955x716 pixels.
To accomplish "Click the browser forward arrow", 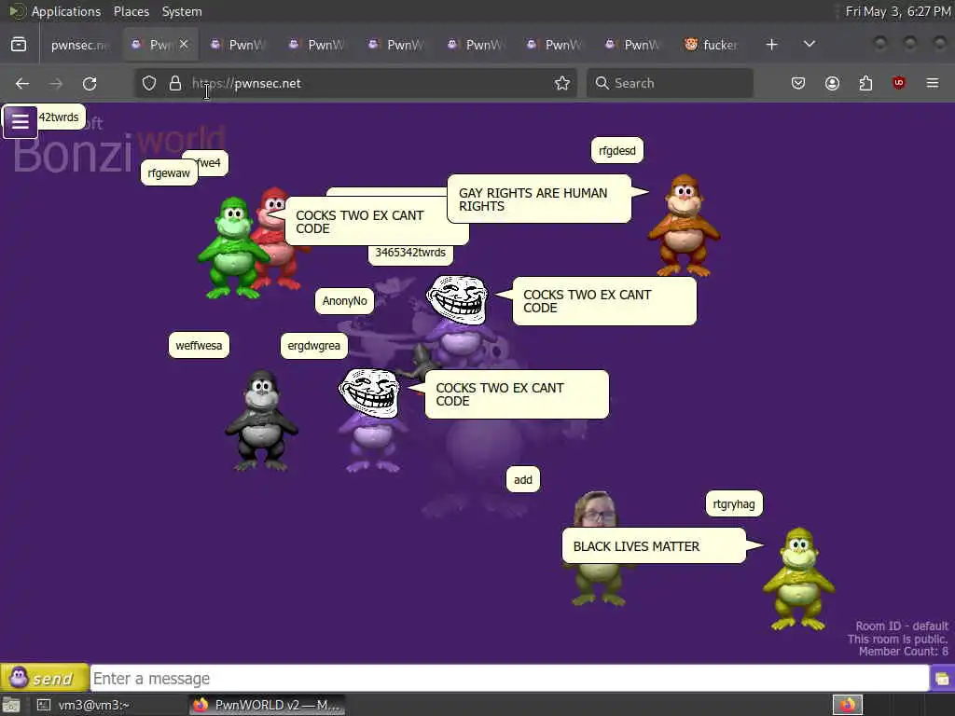I will coord(56,83).
